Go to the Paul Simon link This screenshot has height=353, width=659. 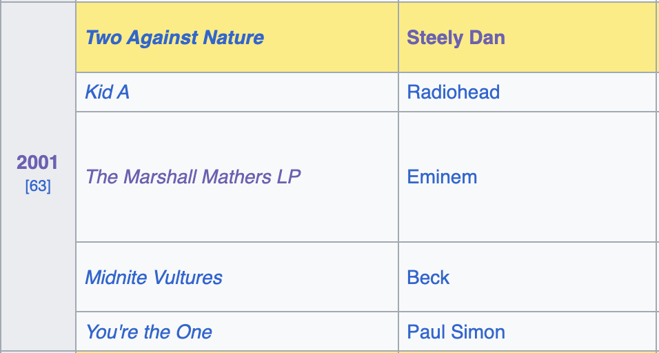click(456, 332)
